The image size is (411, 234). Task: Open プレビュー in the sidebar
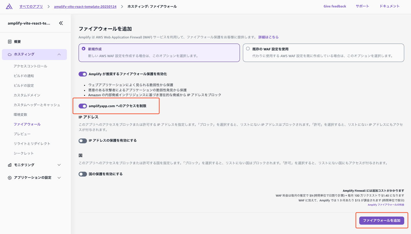click(x=22, y=134)
